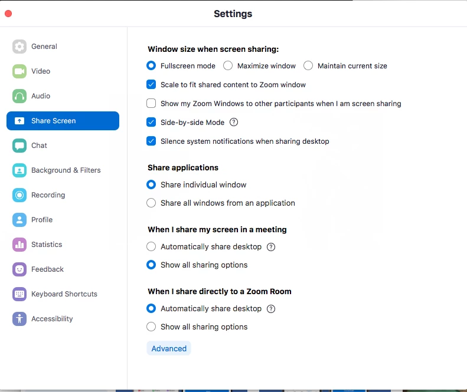This screenshot has height=392, width=467.
Task: Disable Side-by-side Mode checkbox
Action: pyautogui.click(x=151, y=122)
